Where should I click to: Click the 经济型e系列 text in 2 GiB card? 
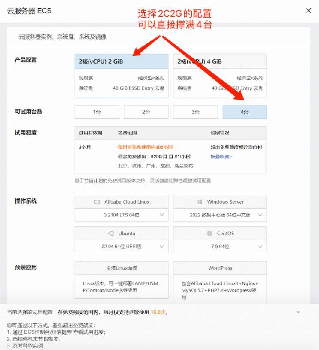[x=151, y=78]
